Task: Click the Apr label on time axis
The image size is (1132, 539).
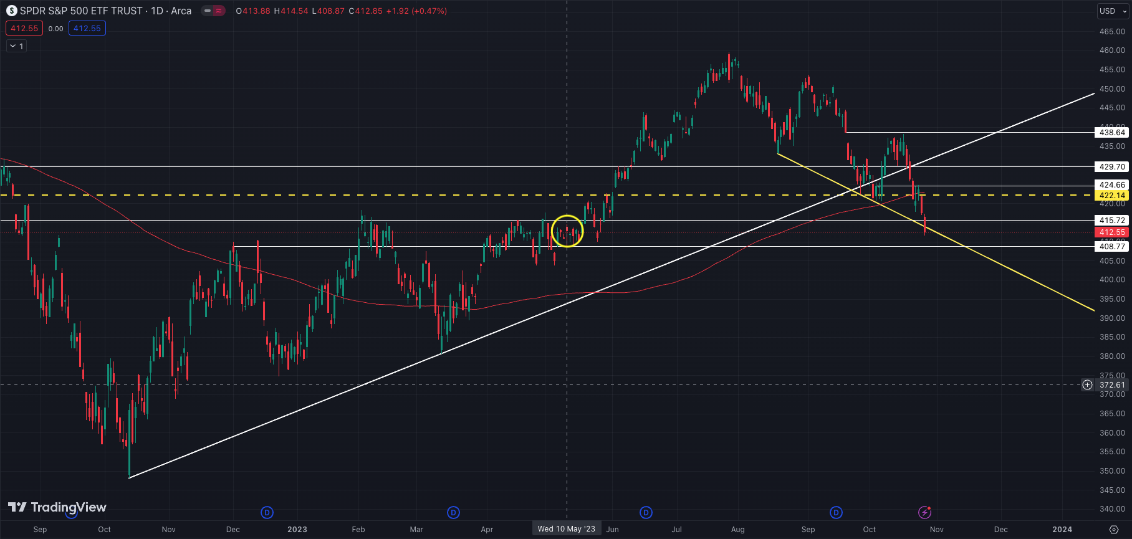Action: click(487, 530)
